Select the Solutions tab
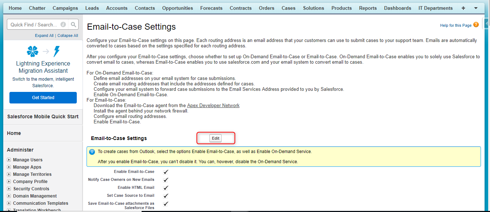 [x=314, y=8]
